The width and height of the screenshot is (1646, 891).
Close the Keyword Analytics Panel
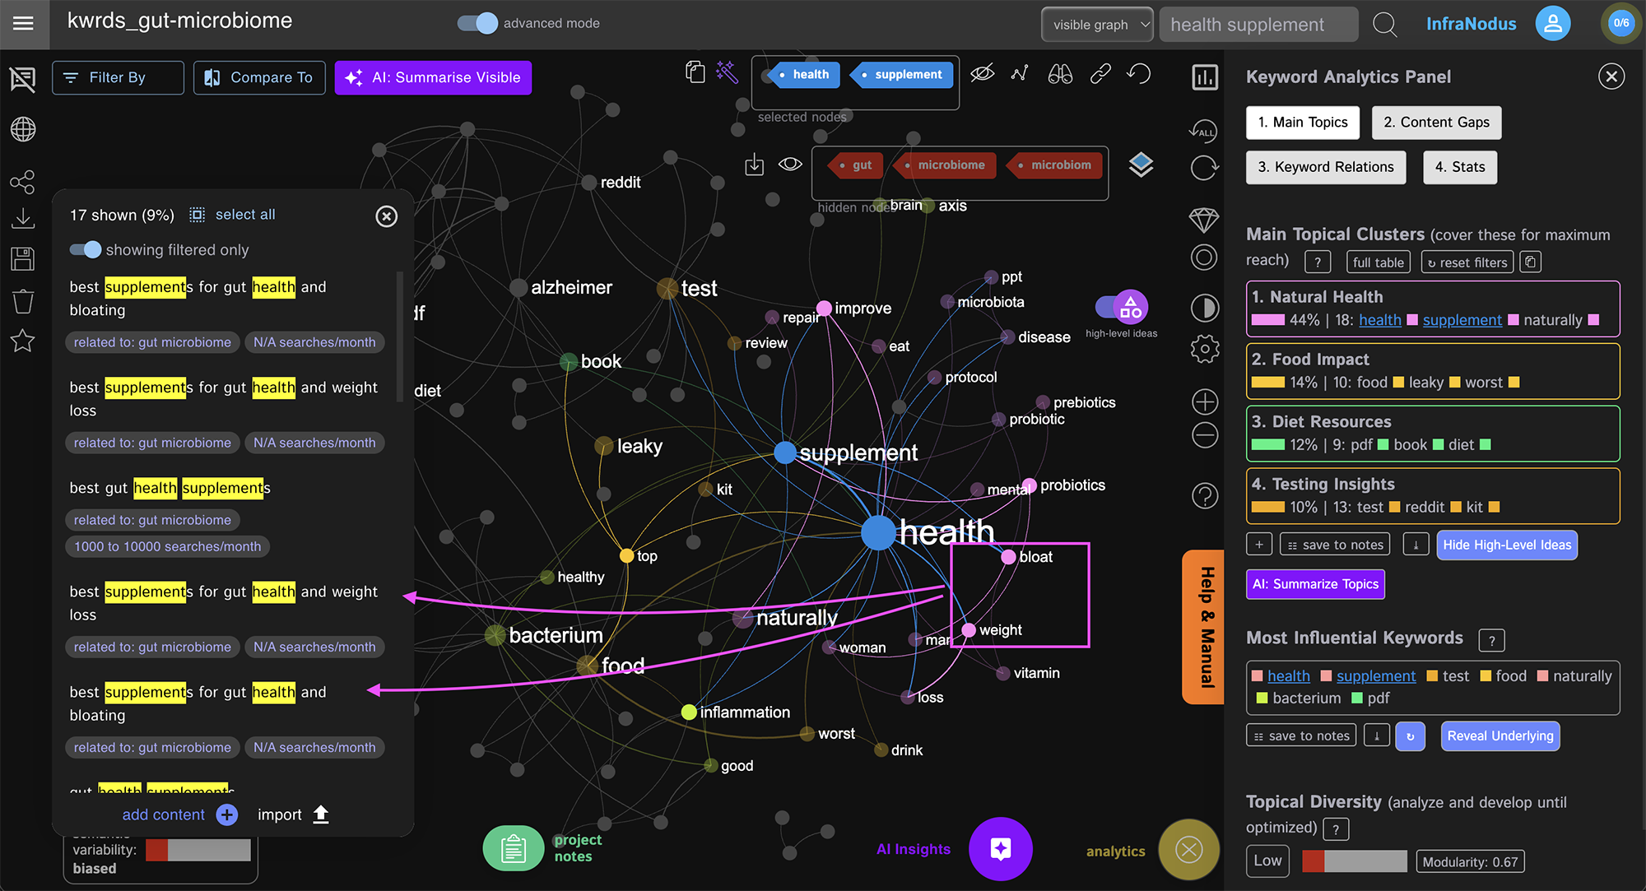pyautogui.click(x=1611, y=77)
